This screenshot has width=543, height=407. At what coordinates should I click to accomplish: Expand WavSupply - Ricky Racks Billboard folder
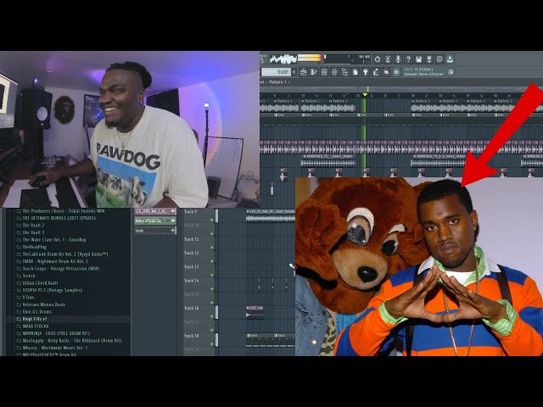click(69, 341)
